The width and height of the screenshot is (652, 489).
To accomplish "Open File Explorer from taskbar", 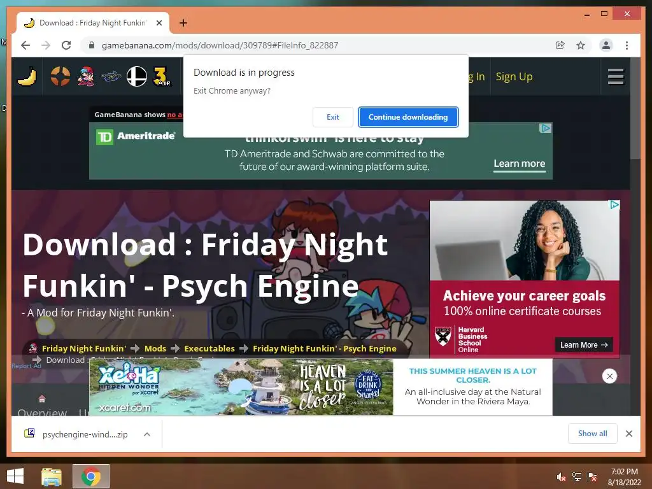I will [52, 476].
